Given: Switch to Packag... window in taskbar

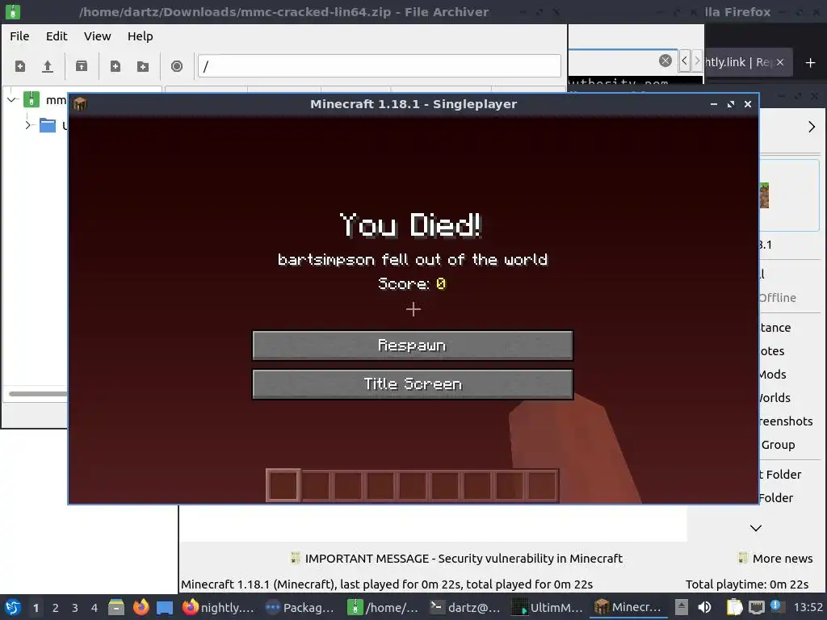Looking at the screenshot, I should coord(300,607).
